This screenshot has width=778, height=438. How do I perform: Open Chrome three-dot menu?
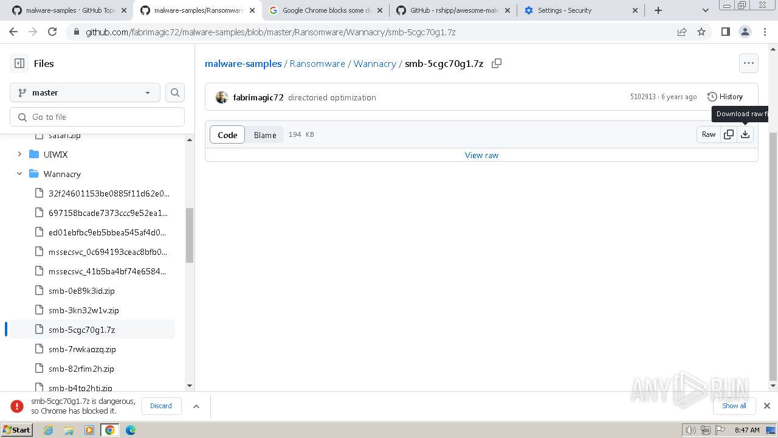point(764,32)
